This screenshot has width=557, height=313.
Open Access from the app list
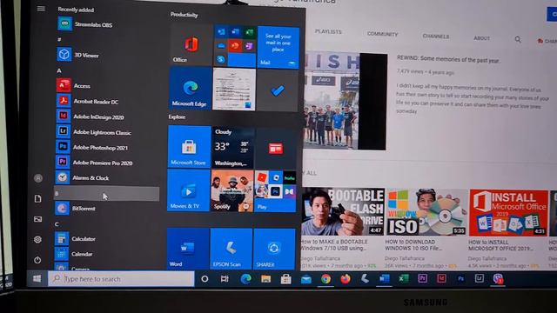coord(73,85)
